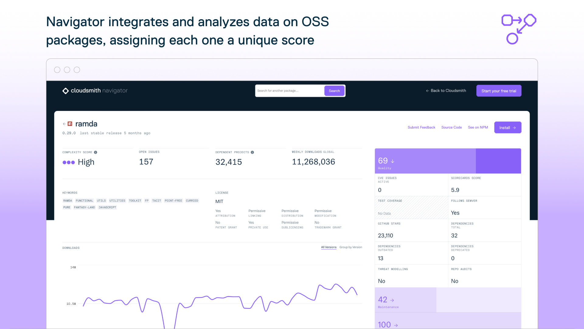This screenshot has width=584, height=329.
Task: Click the UTILITIES keyword tag
Action: pyautogui.click(x=117, y=201)
